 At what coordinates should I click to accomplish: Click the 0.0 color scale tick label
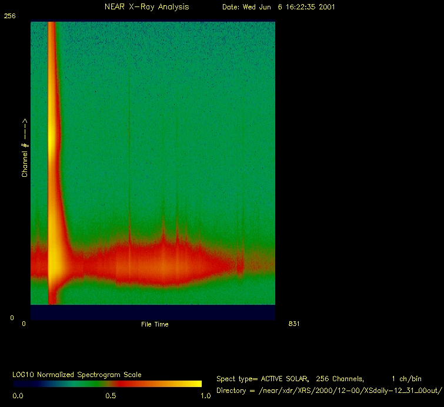click(18, 396)
